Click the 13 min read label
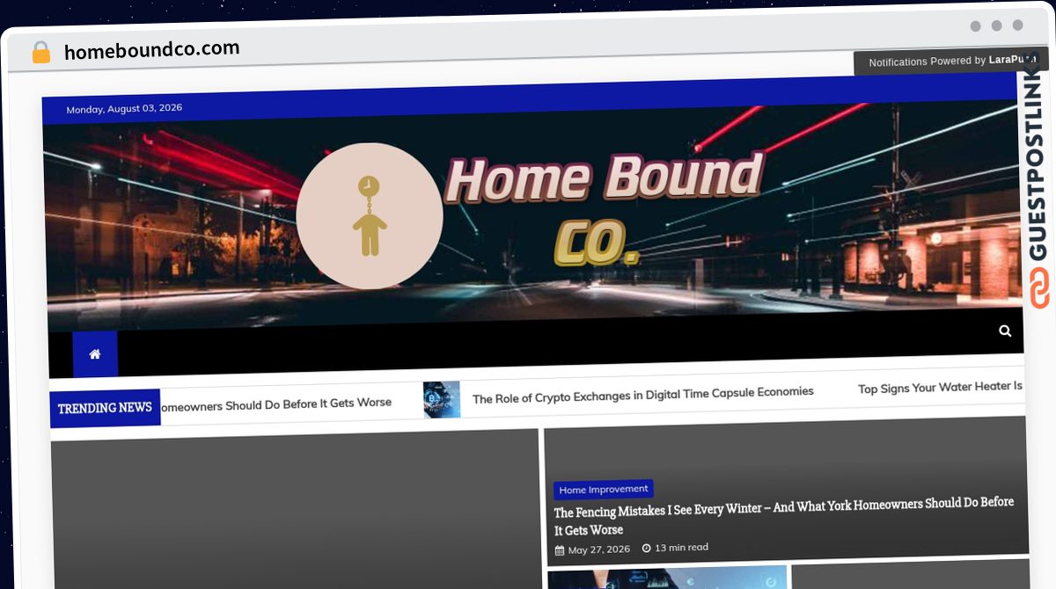 coord(681,547)
